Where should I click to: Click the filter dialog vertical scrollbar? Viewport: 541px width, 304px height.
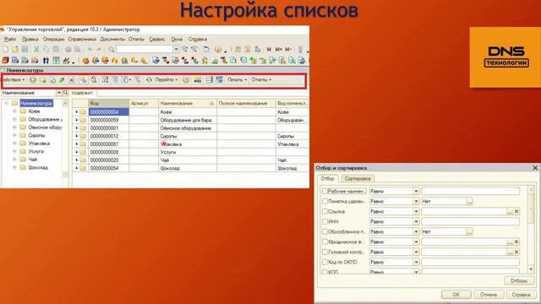tap(531, 229)
